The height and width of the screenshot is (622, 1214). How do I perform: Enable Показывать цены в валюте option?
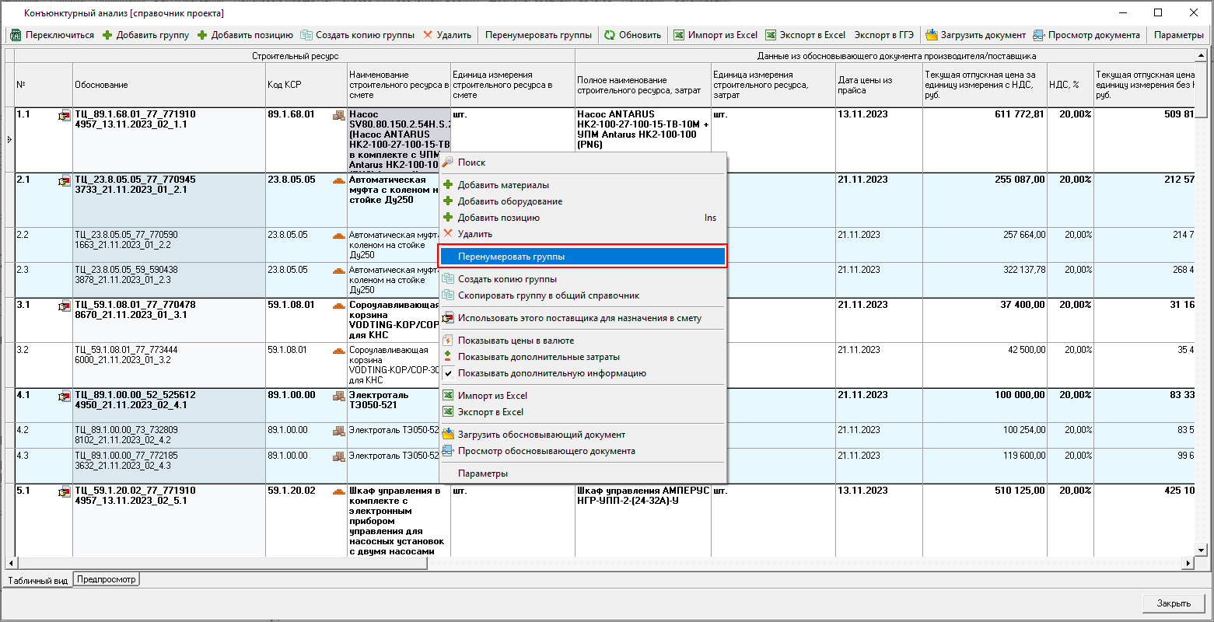[x=516, y=341]
